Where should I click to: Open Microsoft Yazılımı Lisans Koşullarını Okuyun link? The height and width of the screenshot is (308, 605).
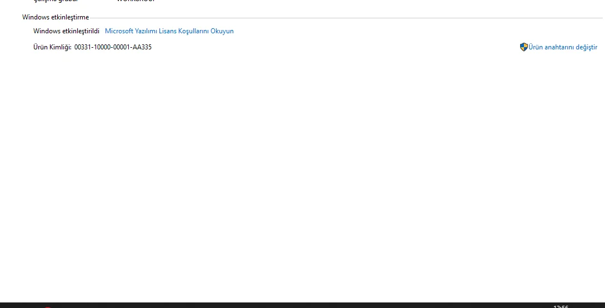point(169,31)
